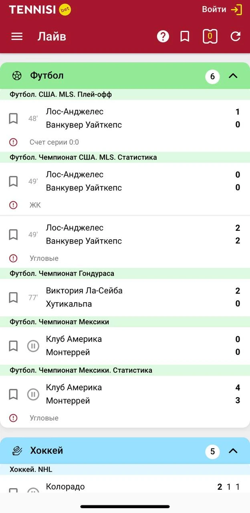Click the help question mark icon

[x=163, y=36]
